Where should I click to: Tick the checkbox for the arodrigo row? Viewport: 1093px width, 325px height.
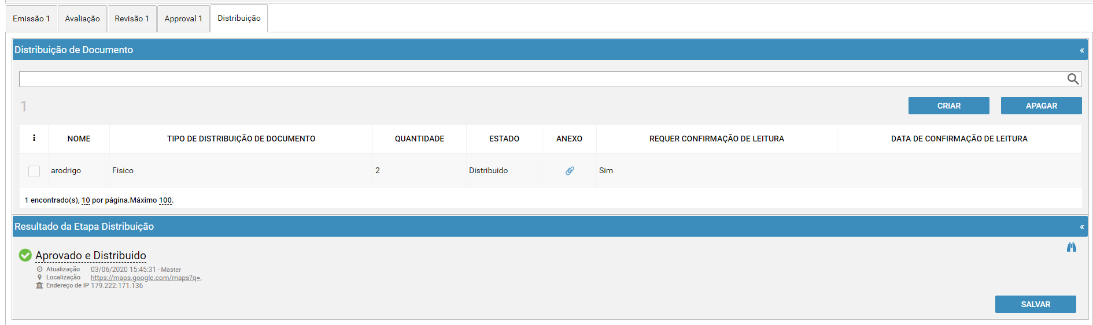tap(34, 171)
